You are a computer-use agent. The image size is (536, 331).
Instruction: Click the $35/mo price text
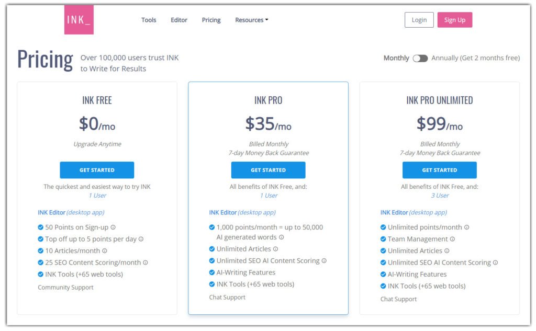(x=269, y=123)
